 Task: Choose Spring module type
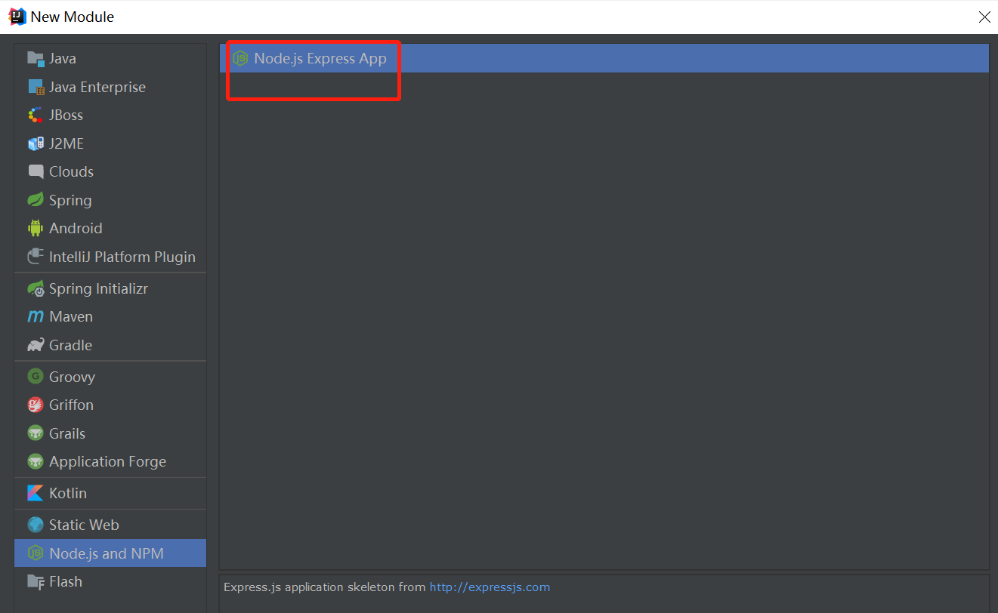coord(110,200)
